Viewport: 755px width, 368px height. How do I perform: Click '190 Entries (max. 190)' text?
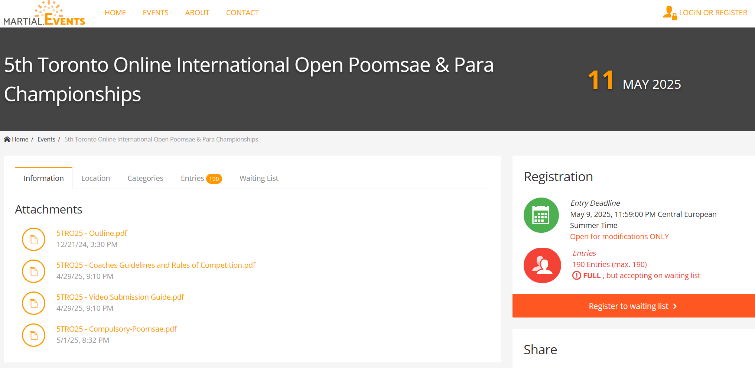609,264
